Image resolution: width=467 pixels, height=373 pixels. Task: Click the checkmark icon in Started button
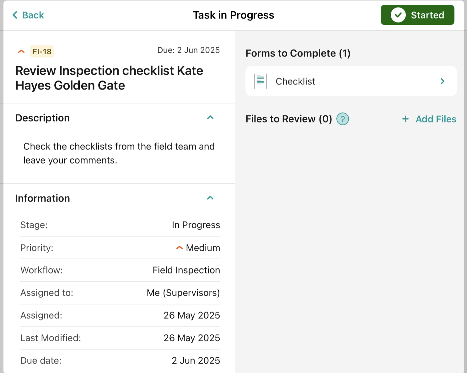tap(398, 15)
